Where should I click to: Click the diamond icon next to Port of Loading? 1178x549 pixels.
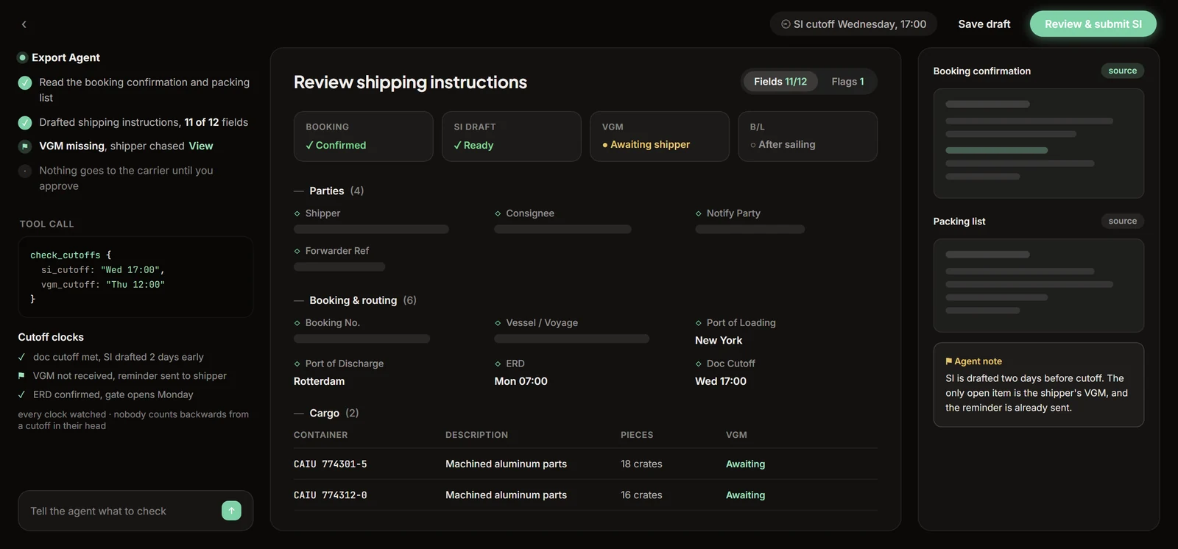(699, 323)
